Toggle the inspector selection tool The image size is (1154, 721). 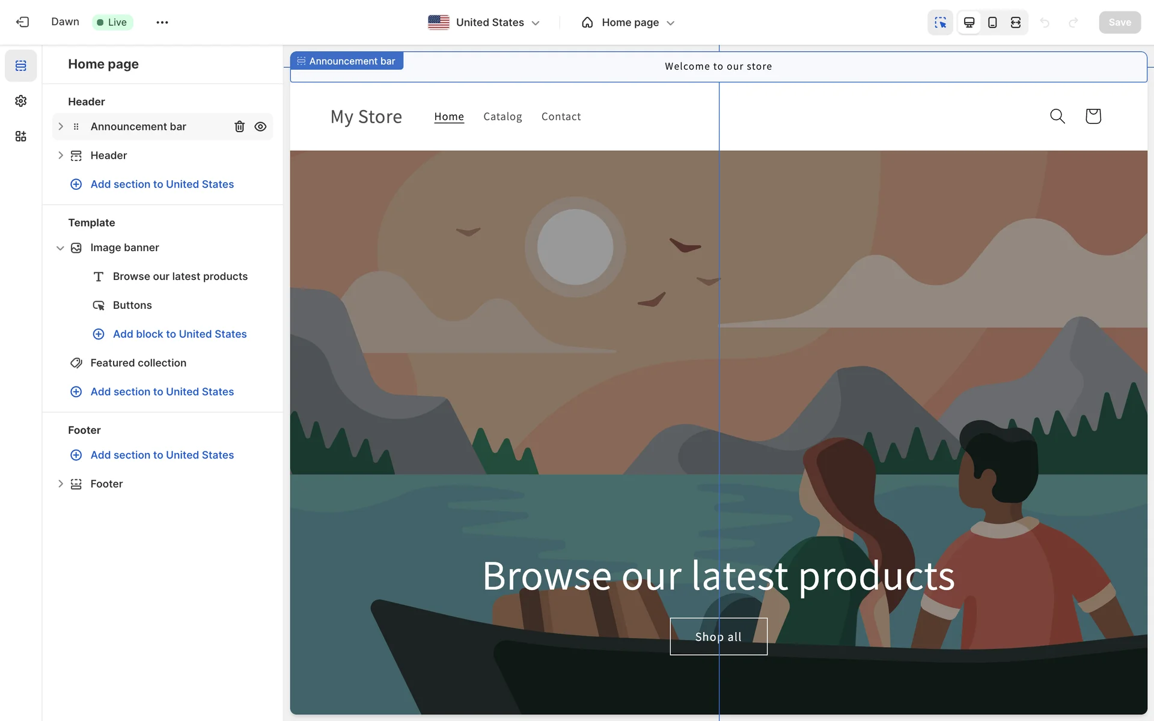click(940, 22)
